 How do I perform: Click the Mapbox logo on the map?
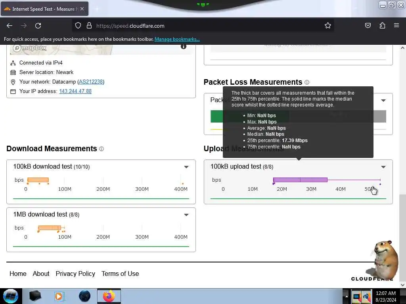30,48
